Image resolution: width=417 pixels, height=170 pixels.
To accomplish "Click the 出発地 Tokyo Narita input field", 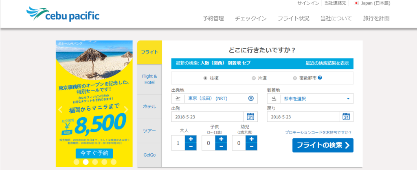I will point(214,99).
